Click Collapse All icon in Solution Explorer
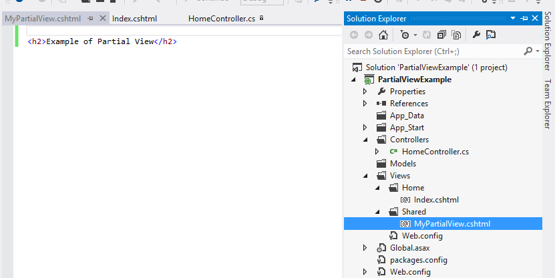Image resolution: width=555 pixels, height=278 pixels. pyautogui.click(x=441, y=35)
